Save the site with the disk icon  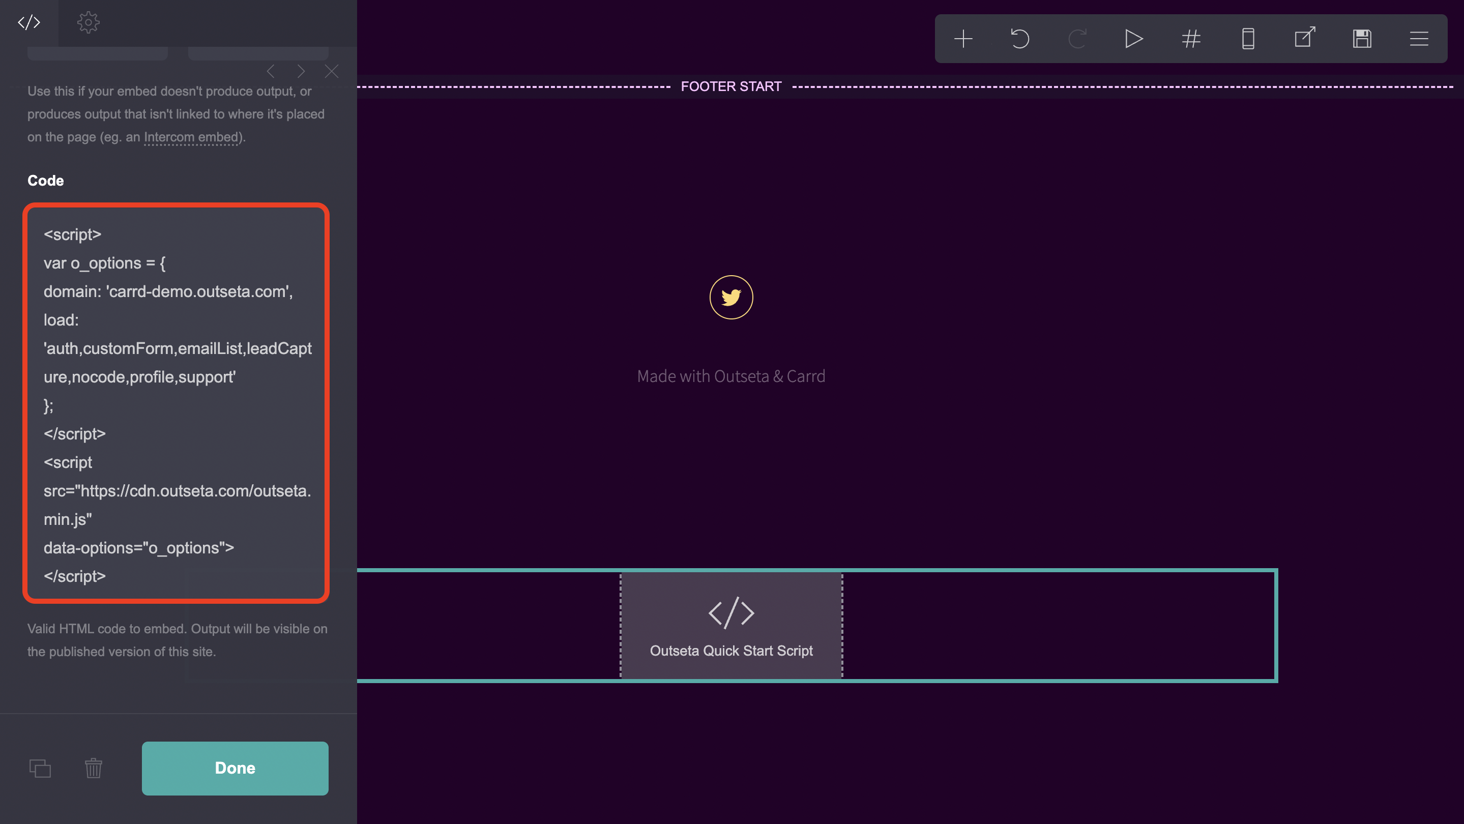[1362, 38]
